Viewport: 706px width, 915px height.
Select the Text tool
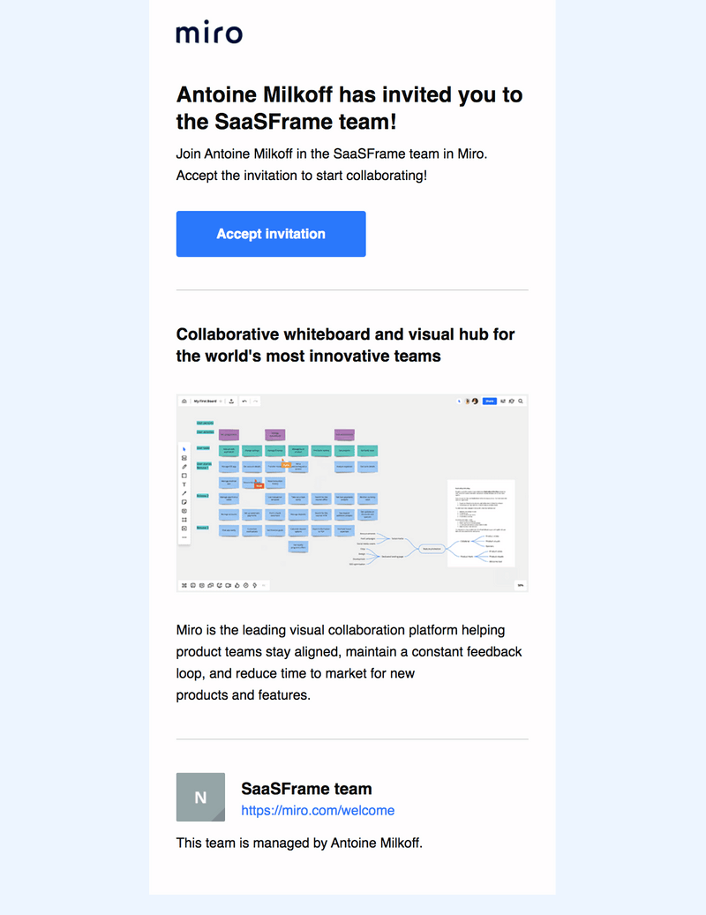point(184,485)
